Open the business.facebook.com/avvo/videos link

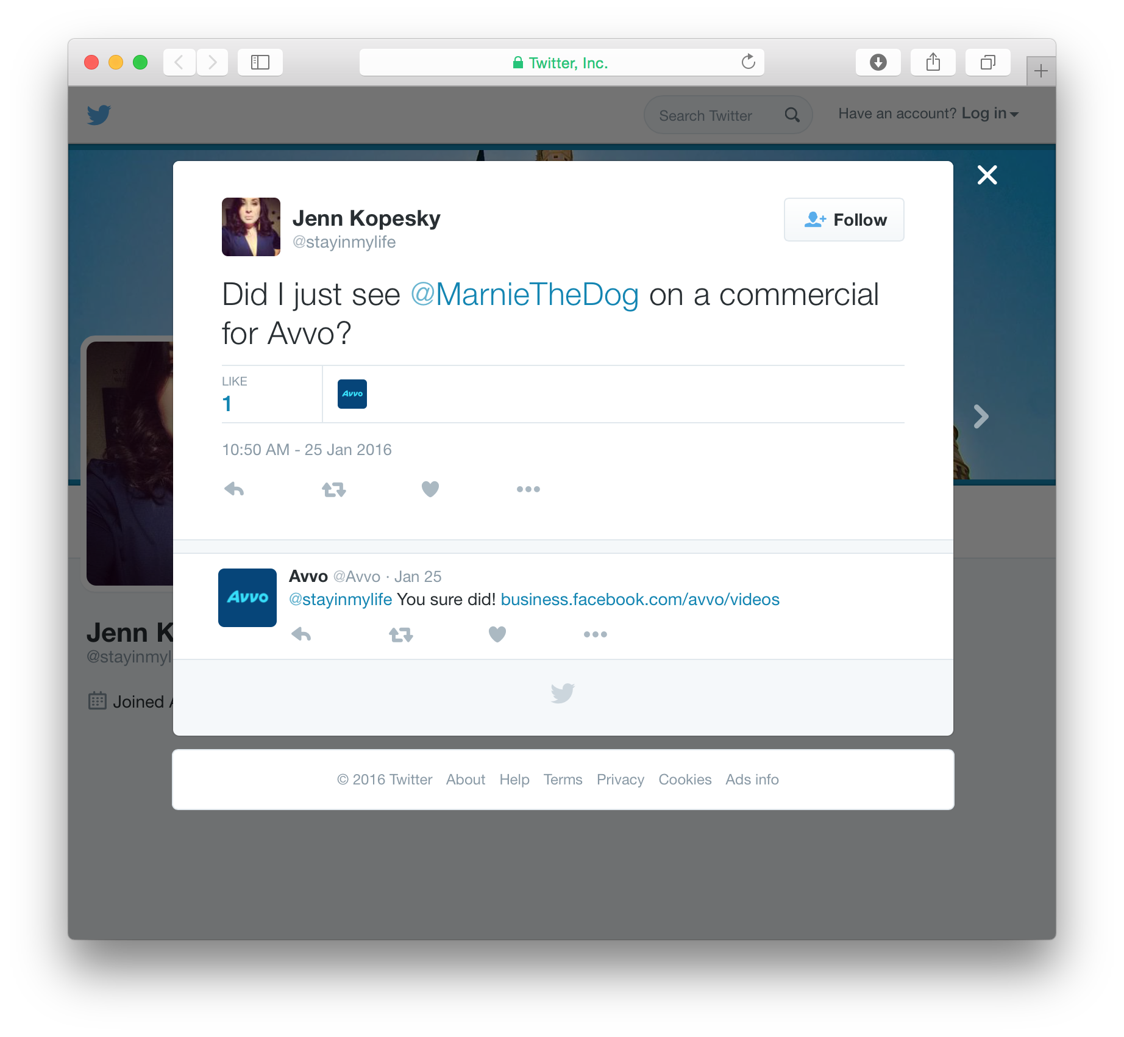click(640, 600)
